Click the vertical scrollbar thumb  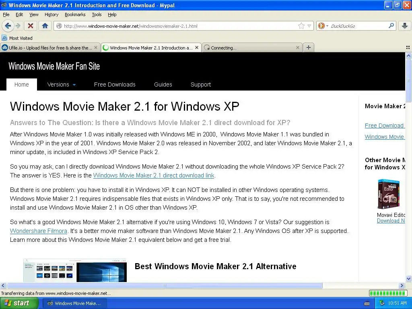(408, 80)
